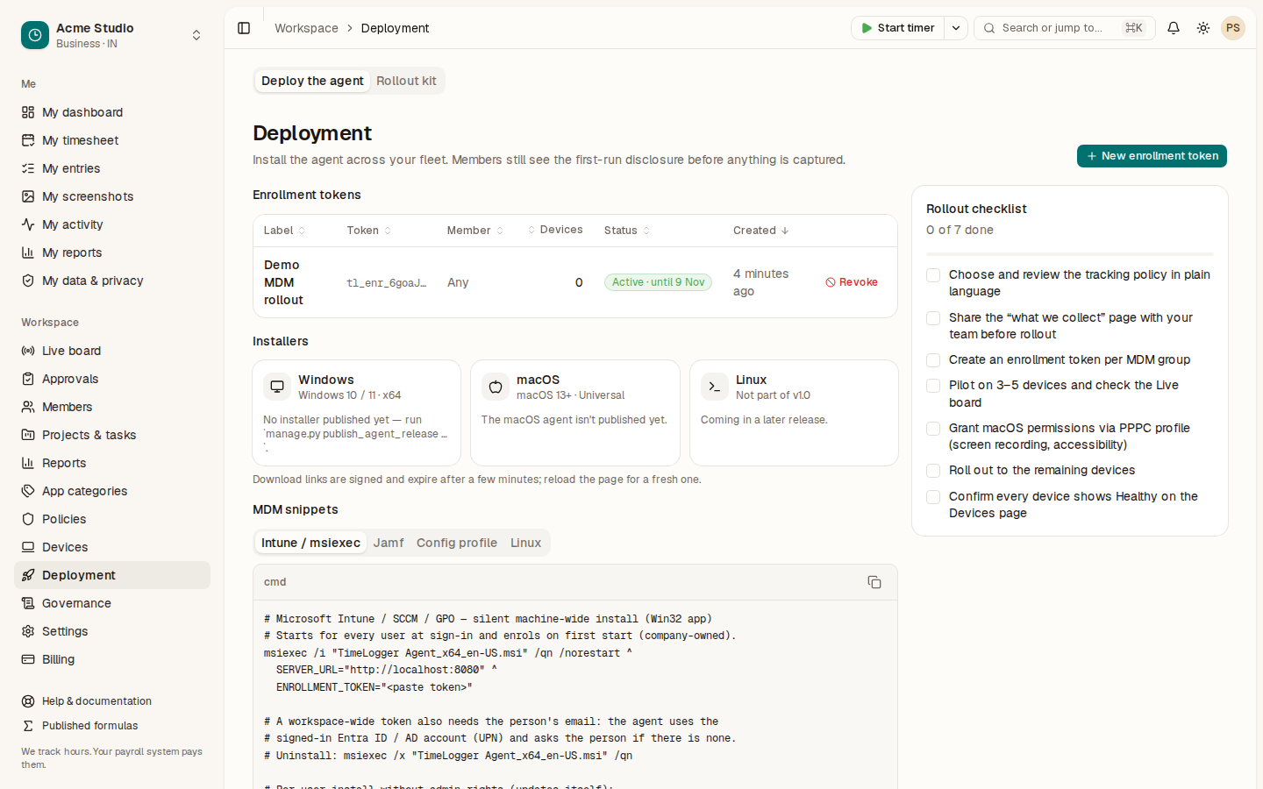Open the Devices sidebar item
1263x789 pixels.
click(112, 547)
